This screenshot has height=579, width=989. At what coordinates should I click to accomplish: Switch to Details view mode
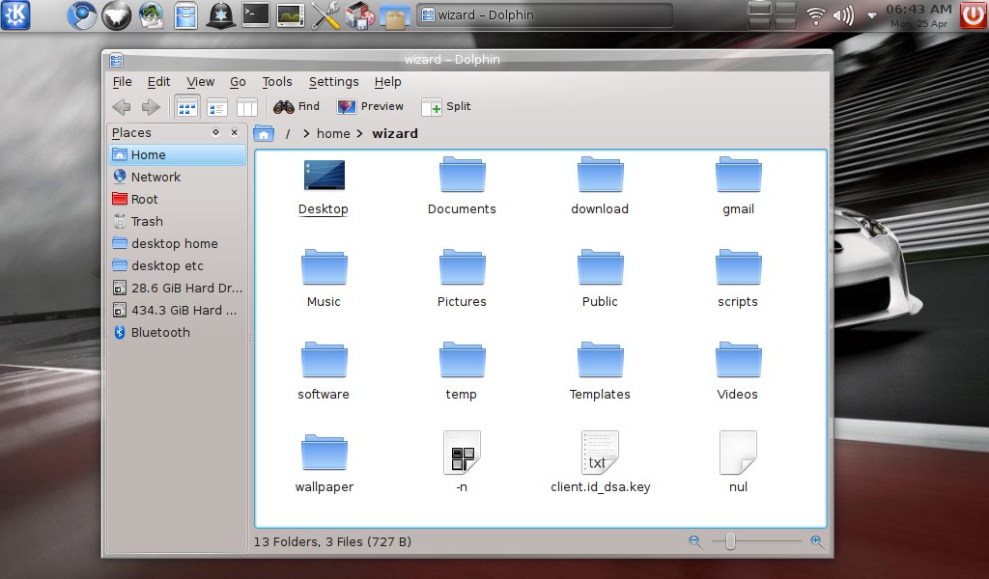pyautogui.click(x=217, y=107)
